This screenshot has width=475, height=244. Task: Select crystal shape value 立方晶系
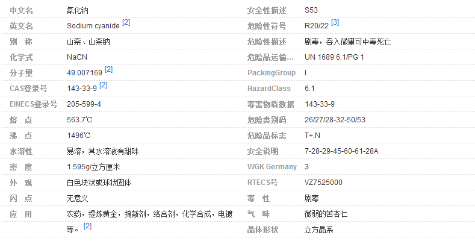(x=319, y=230)
